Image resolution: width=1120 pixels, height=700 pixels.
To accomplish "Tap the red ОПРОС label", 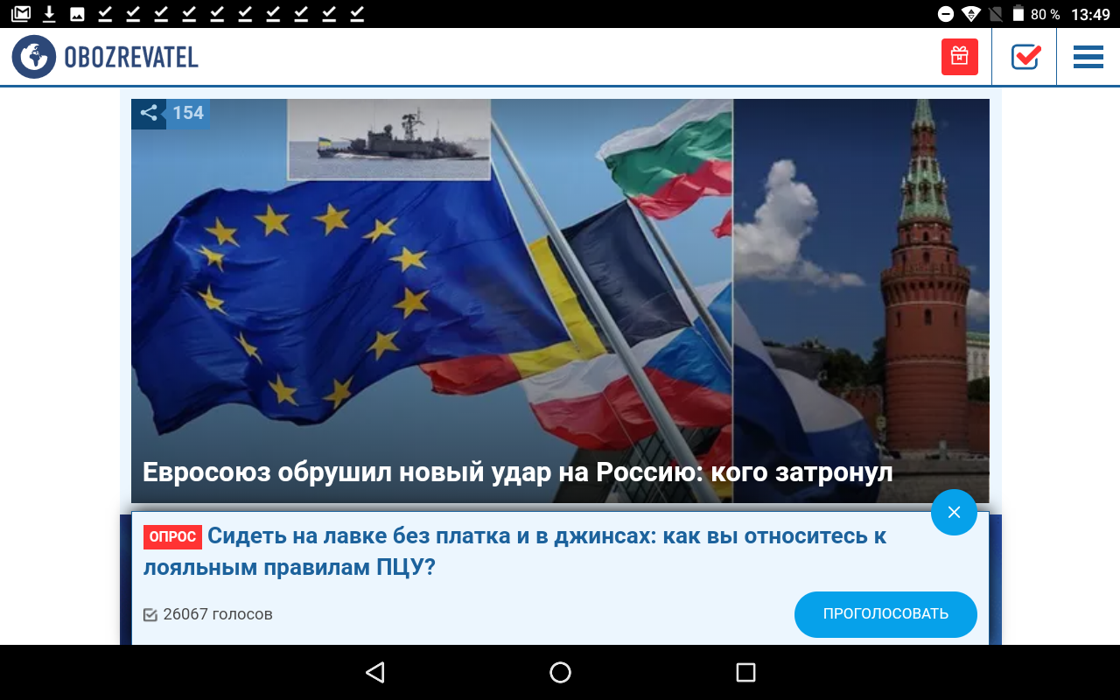I will [x=172, y=536].
